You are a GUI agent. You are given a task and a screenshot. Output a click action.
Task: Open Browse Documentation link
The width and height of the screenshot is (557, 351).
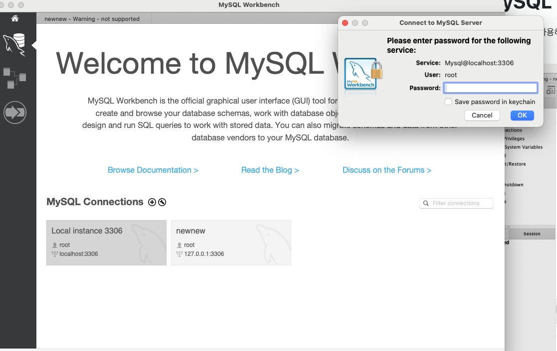click(153, 170)
